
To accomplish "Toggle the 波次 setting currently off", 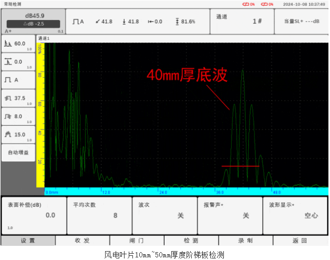I will tap(164, 215).
